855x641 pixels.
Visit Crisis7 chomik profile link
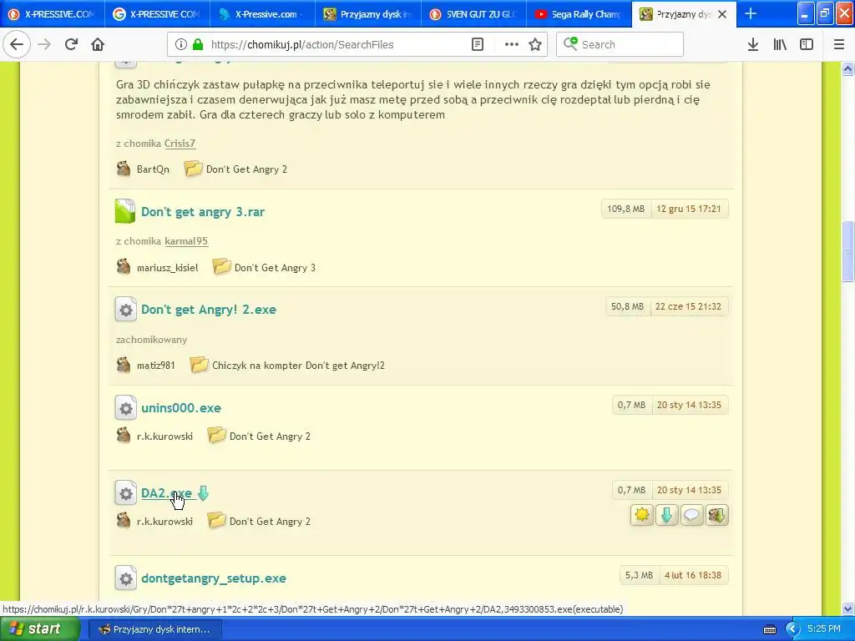tap(180, 144)
